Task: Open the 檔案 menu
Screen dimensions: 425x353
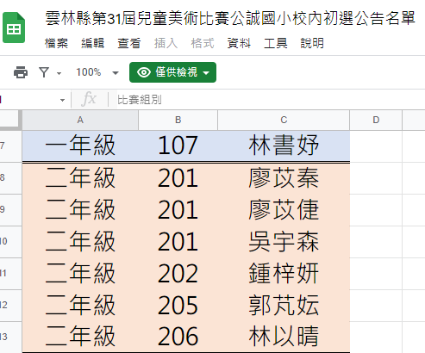Action: [x=56, y=43]
